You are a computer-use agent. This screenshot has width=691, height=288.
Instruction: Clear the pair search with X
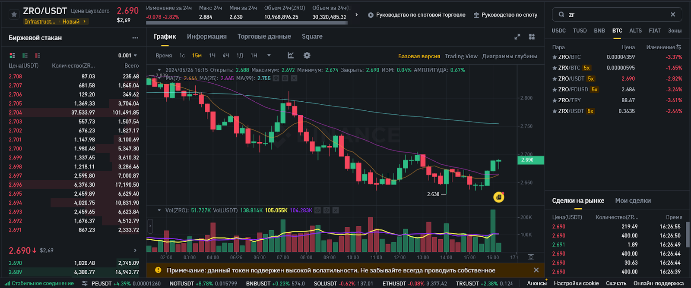(x=673, y=15)
